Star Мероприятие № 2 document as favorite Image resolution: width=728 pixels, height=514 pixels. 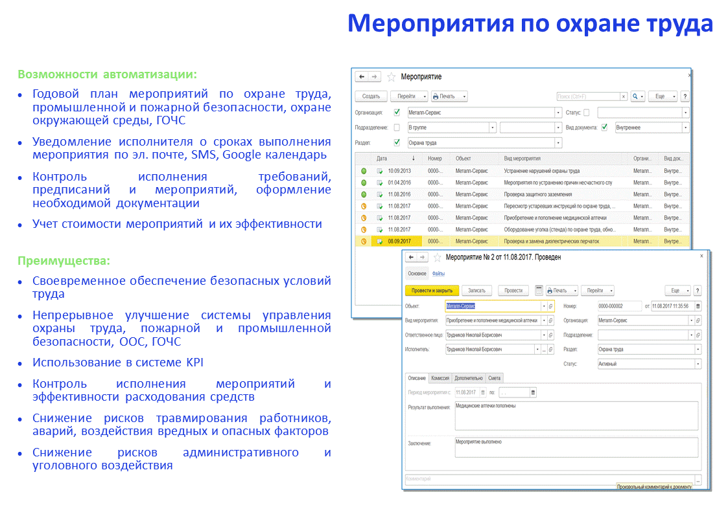(x=437, y=257)
